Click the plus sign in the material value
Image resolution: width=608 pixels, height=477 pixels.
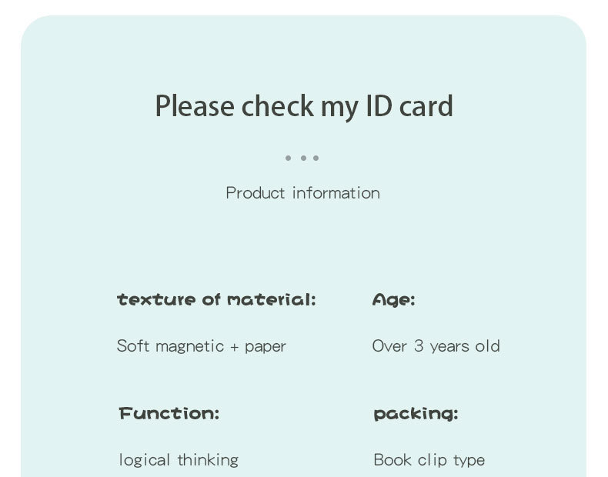[235, 347]
